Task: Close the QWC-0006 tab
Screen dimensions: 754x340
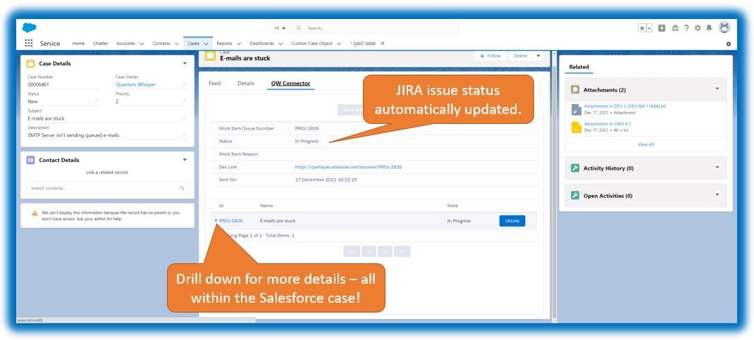Action: [383, 43]
